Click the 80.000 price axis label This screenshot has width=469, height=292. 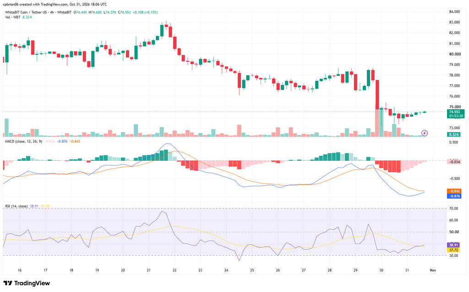click(454, 54)
